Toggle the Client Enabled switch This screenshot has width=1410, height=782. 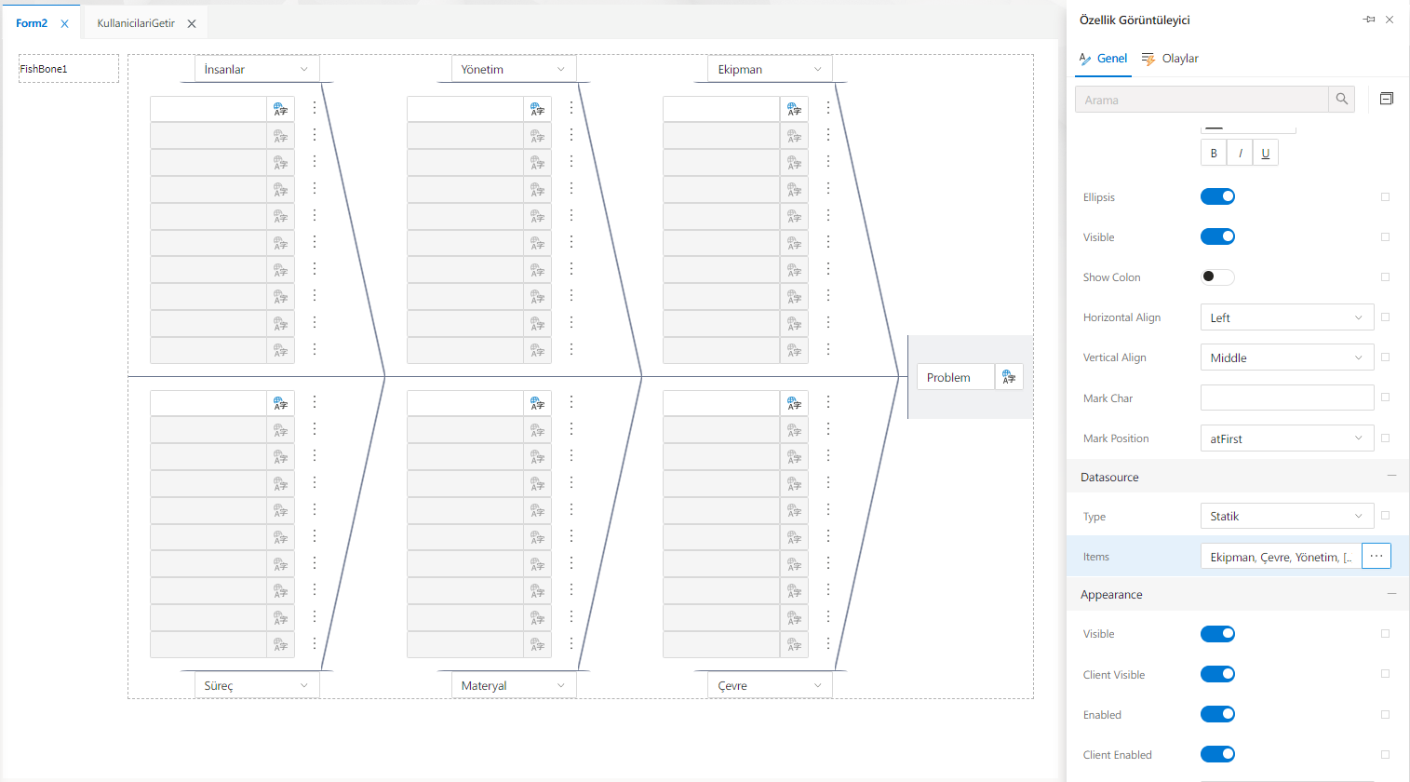click(1217, 754)
